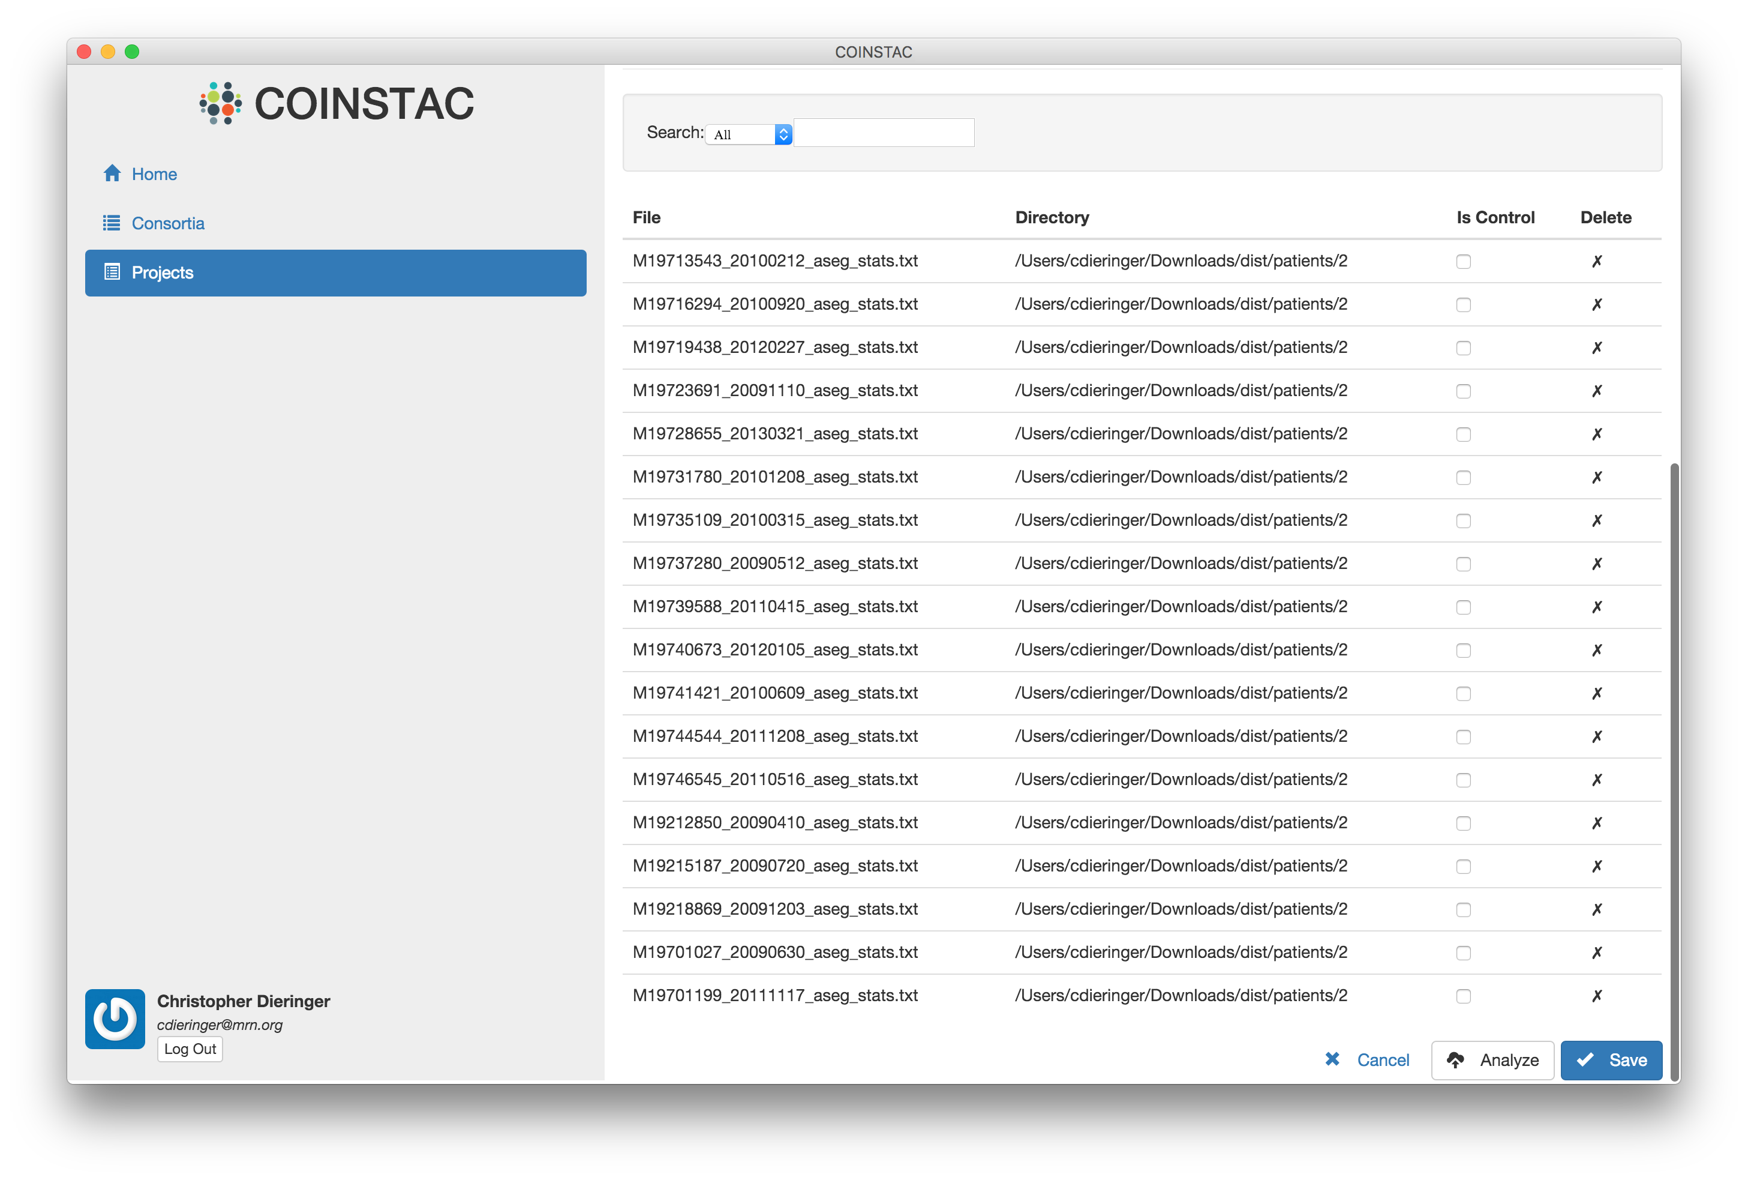Open the Search filter All dropdown
The height and width of the screenshot is (1180, 1748).
pos(749,134)
